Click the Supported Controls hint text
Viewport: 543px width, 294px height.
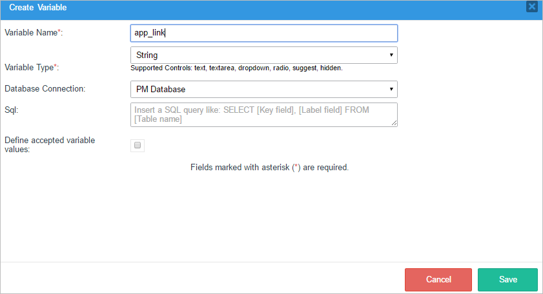pos(236,68)
